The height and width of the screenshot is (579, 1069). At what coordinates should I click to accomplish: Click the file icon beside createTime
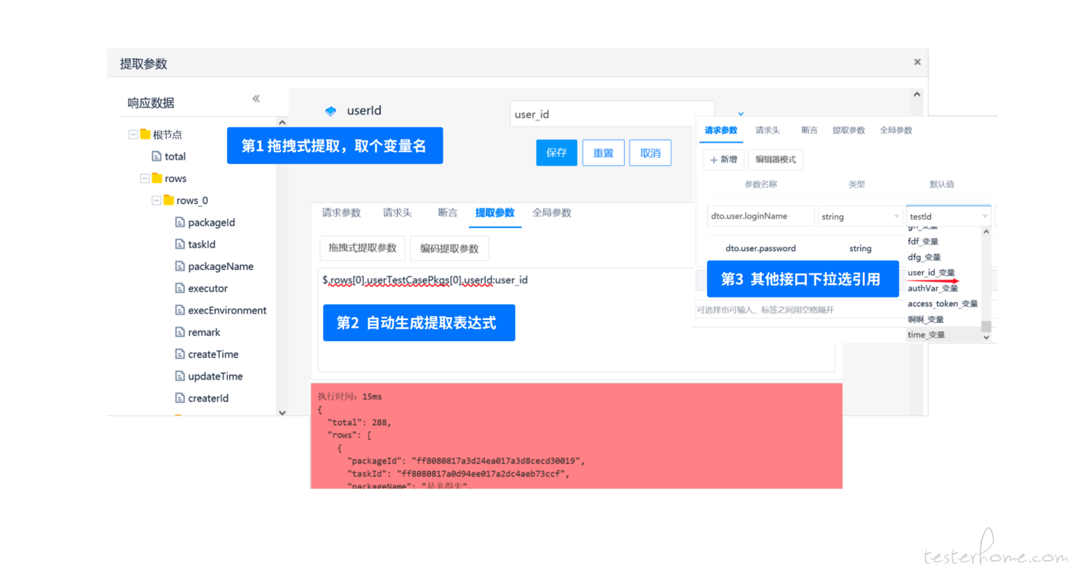180,354
